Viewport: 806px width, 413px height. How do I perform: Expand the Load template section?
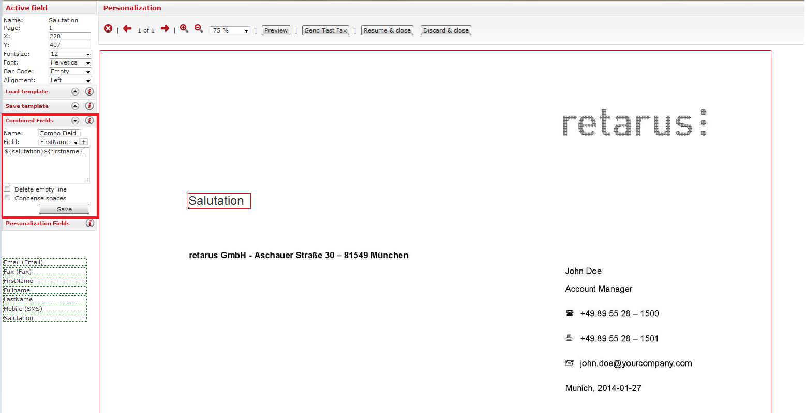tap(75, 92)
